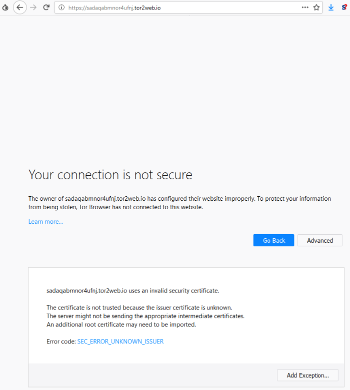Click the website owner misconfiguration paragraph
This screenshot has width=350, height=390.
179,203
